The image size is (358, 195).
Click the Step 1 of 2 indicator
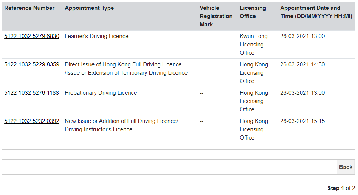(341, 188)
